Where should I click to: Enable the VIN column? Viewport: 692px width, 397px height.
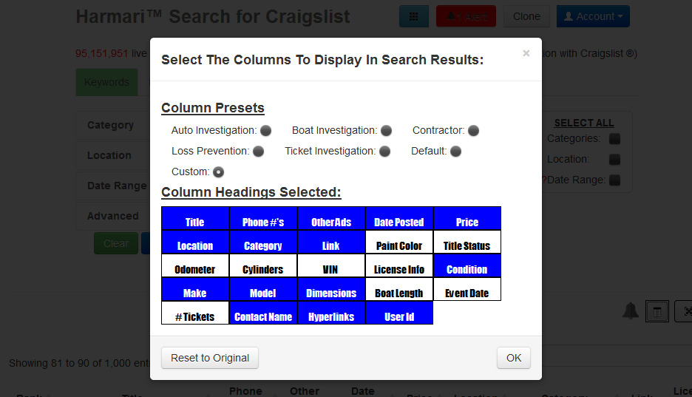tap(331, 266)
